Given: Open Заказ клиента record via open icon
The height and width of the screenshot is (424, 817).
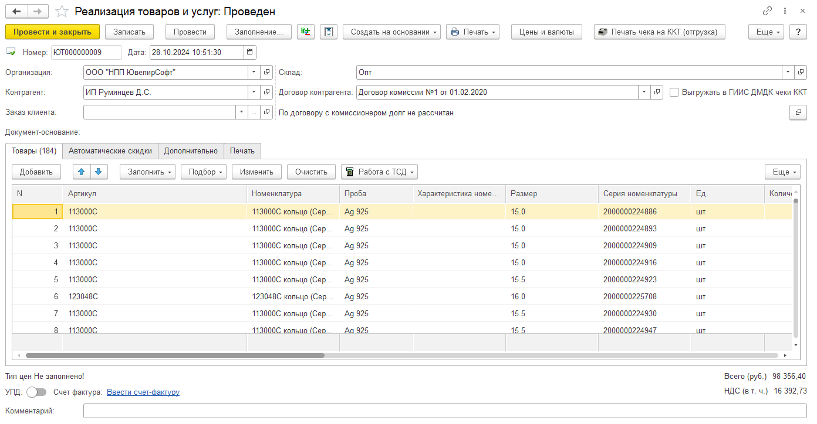Looking at the screenshot, I should pos(267,112).
